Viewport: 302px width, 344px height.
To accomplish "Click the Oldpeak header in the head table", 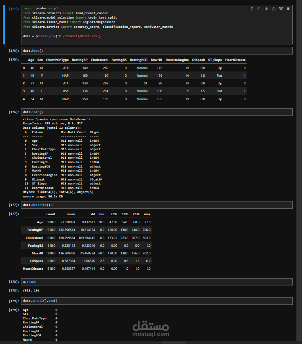I will click(x=199, y=60).
